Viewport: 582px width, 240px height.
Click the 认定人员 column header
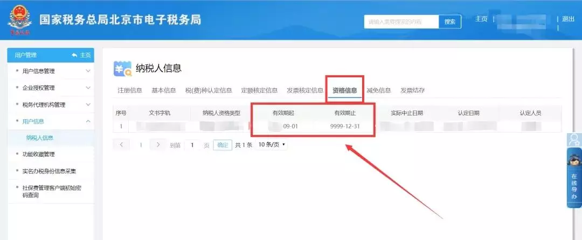[x=530, y=113]
